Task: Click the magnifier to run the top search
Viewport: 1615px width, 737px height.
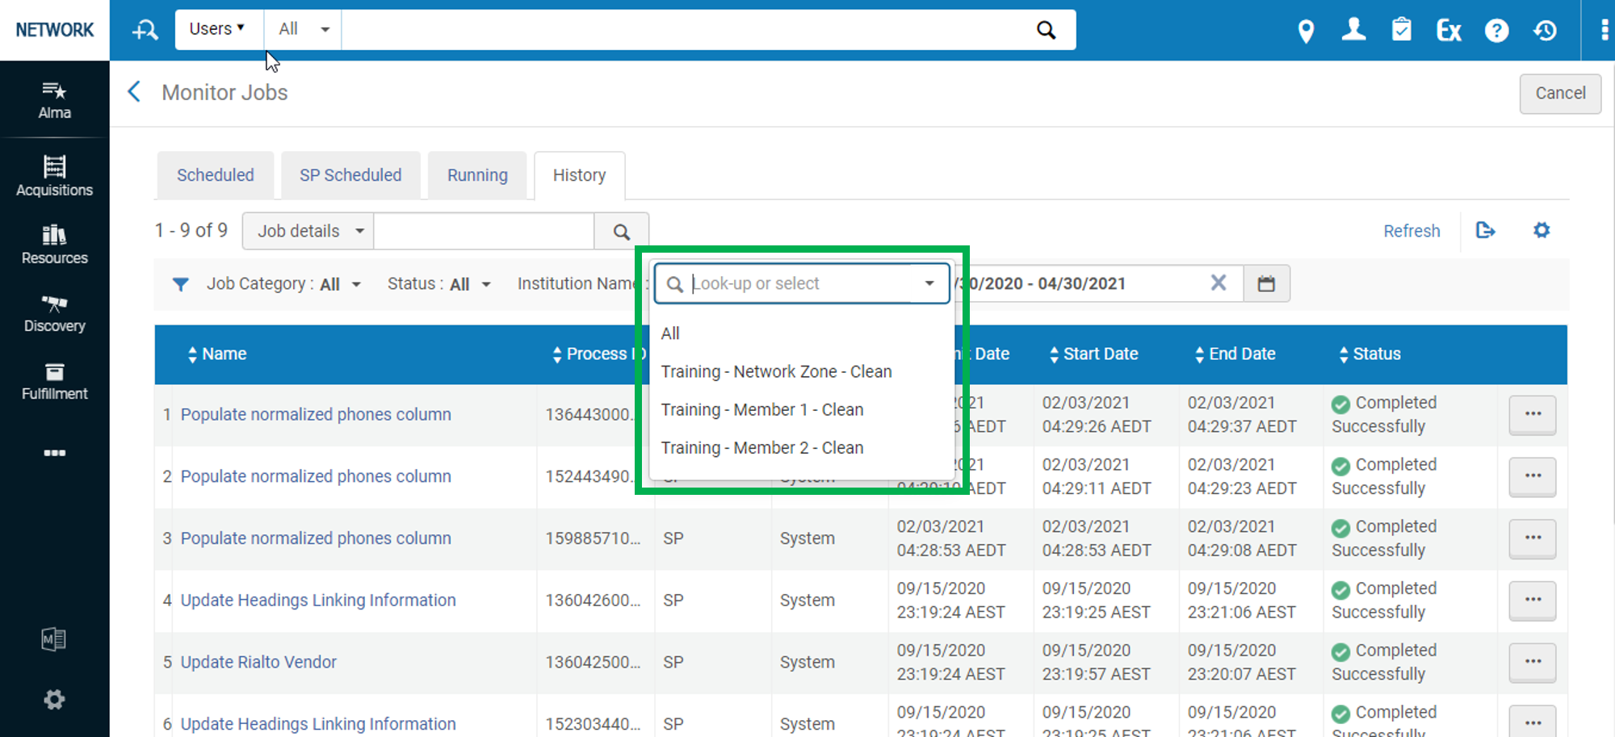Action: point(1046,30)
